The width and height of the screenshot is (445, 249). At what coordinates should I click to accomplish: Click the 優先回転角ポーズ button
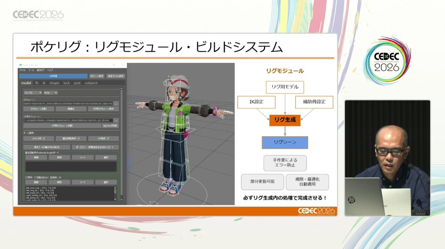coord(71,138)
